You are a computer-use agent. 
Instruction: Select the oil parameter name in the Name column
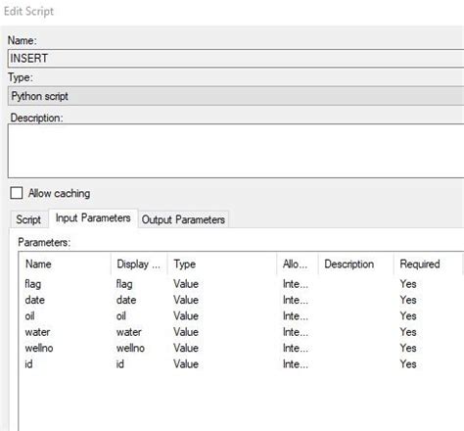coord(29,315)
